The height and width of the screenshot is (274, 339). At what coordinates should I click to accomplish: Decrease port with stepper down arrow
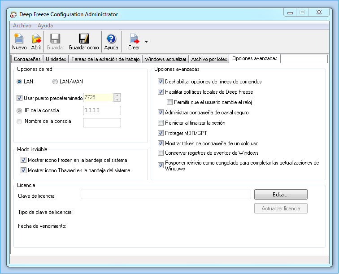coord(117,100)
